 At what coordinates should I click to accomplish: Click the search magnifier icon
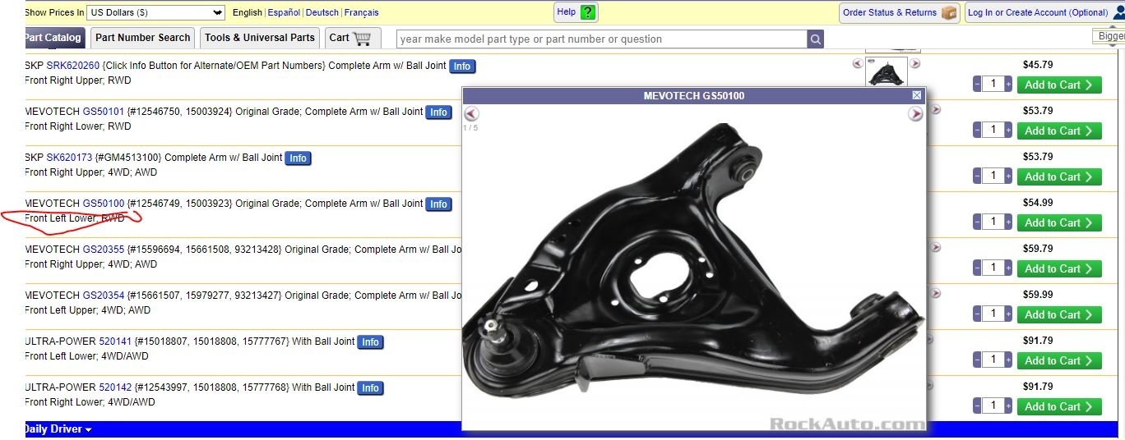(815, 39)
